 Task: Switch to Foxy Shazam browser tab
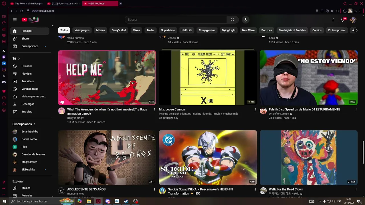point(63,3)
